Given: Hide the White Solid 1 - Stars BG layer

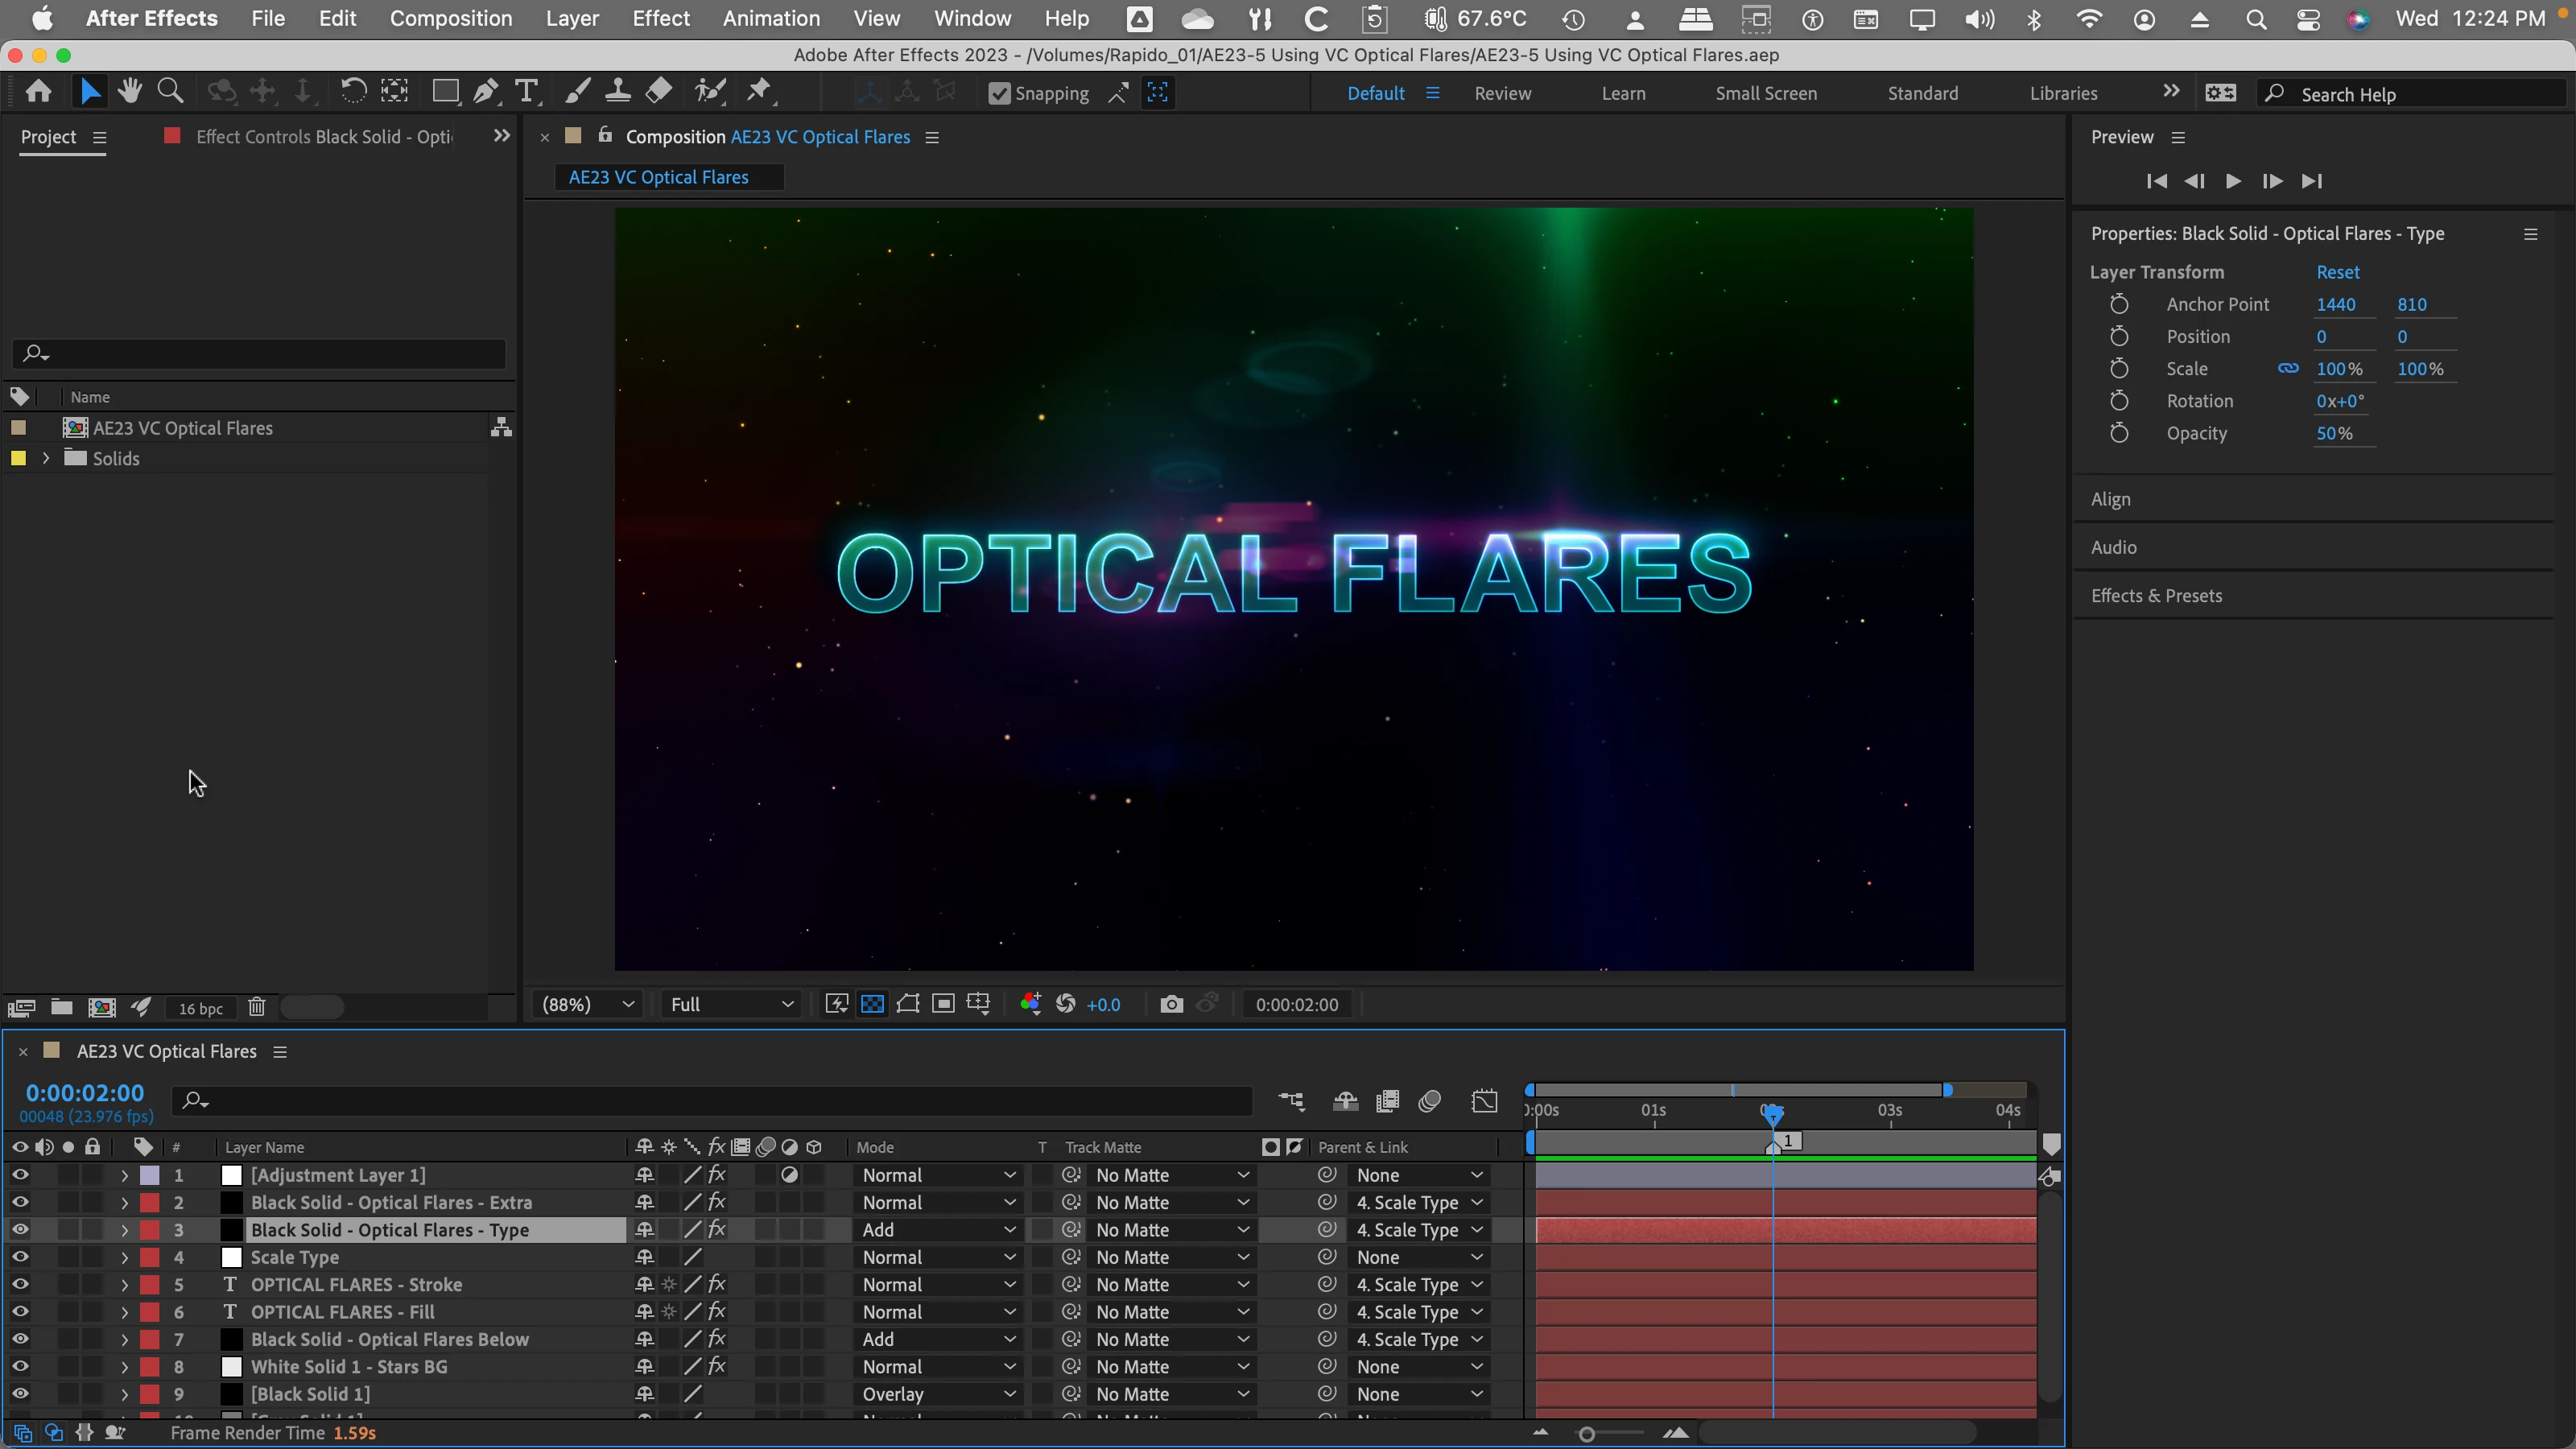Looking at the screenshot, I should pyautogui.click(x=20, y=1366).
